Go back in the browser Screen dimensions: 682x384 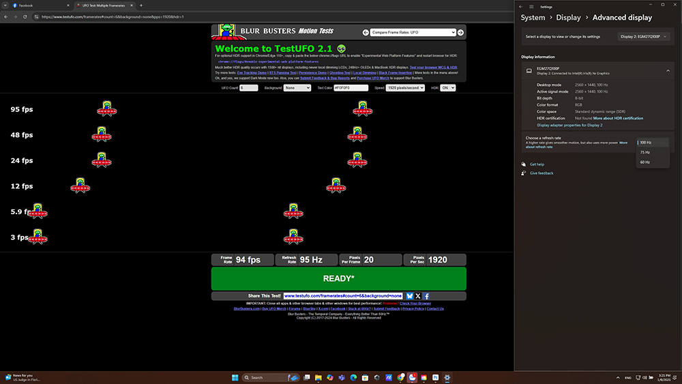pos(5,17)
